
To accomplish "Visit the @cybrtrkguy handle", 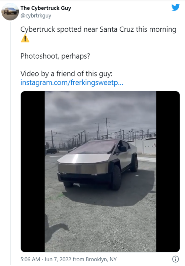I will tap(36, 16).
